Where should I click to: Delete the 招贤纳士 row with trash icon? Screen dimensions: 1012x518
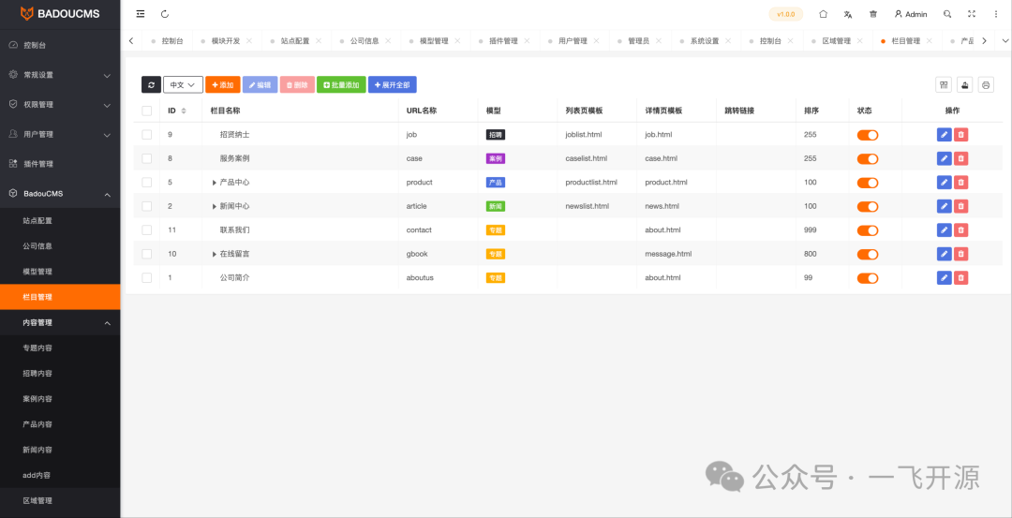pyautogui.click(x=961, y=135)
